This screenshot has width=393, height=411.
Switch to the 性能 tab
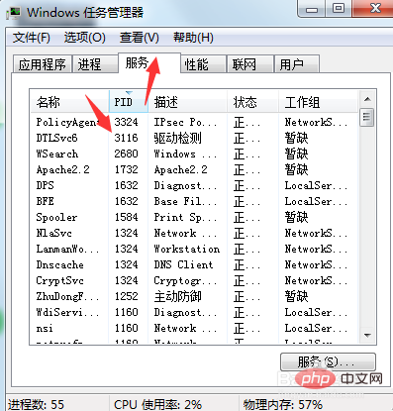(x=203, y=64)
